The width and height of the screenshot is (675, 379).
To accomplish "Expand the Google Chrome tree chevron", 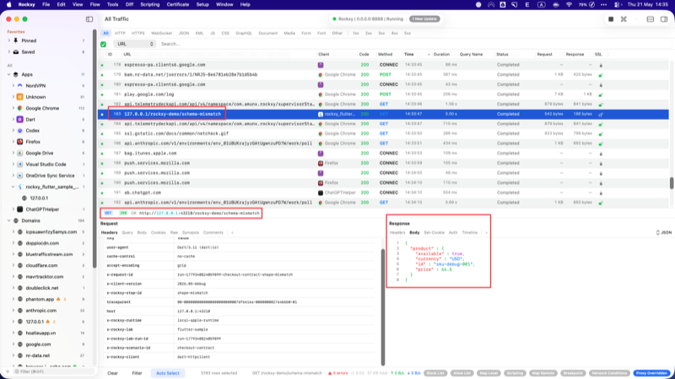I will pyautogui.click(x=13, y=108).
